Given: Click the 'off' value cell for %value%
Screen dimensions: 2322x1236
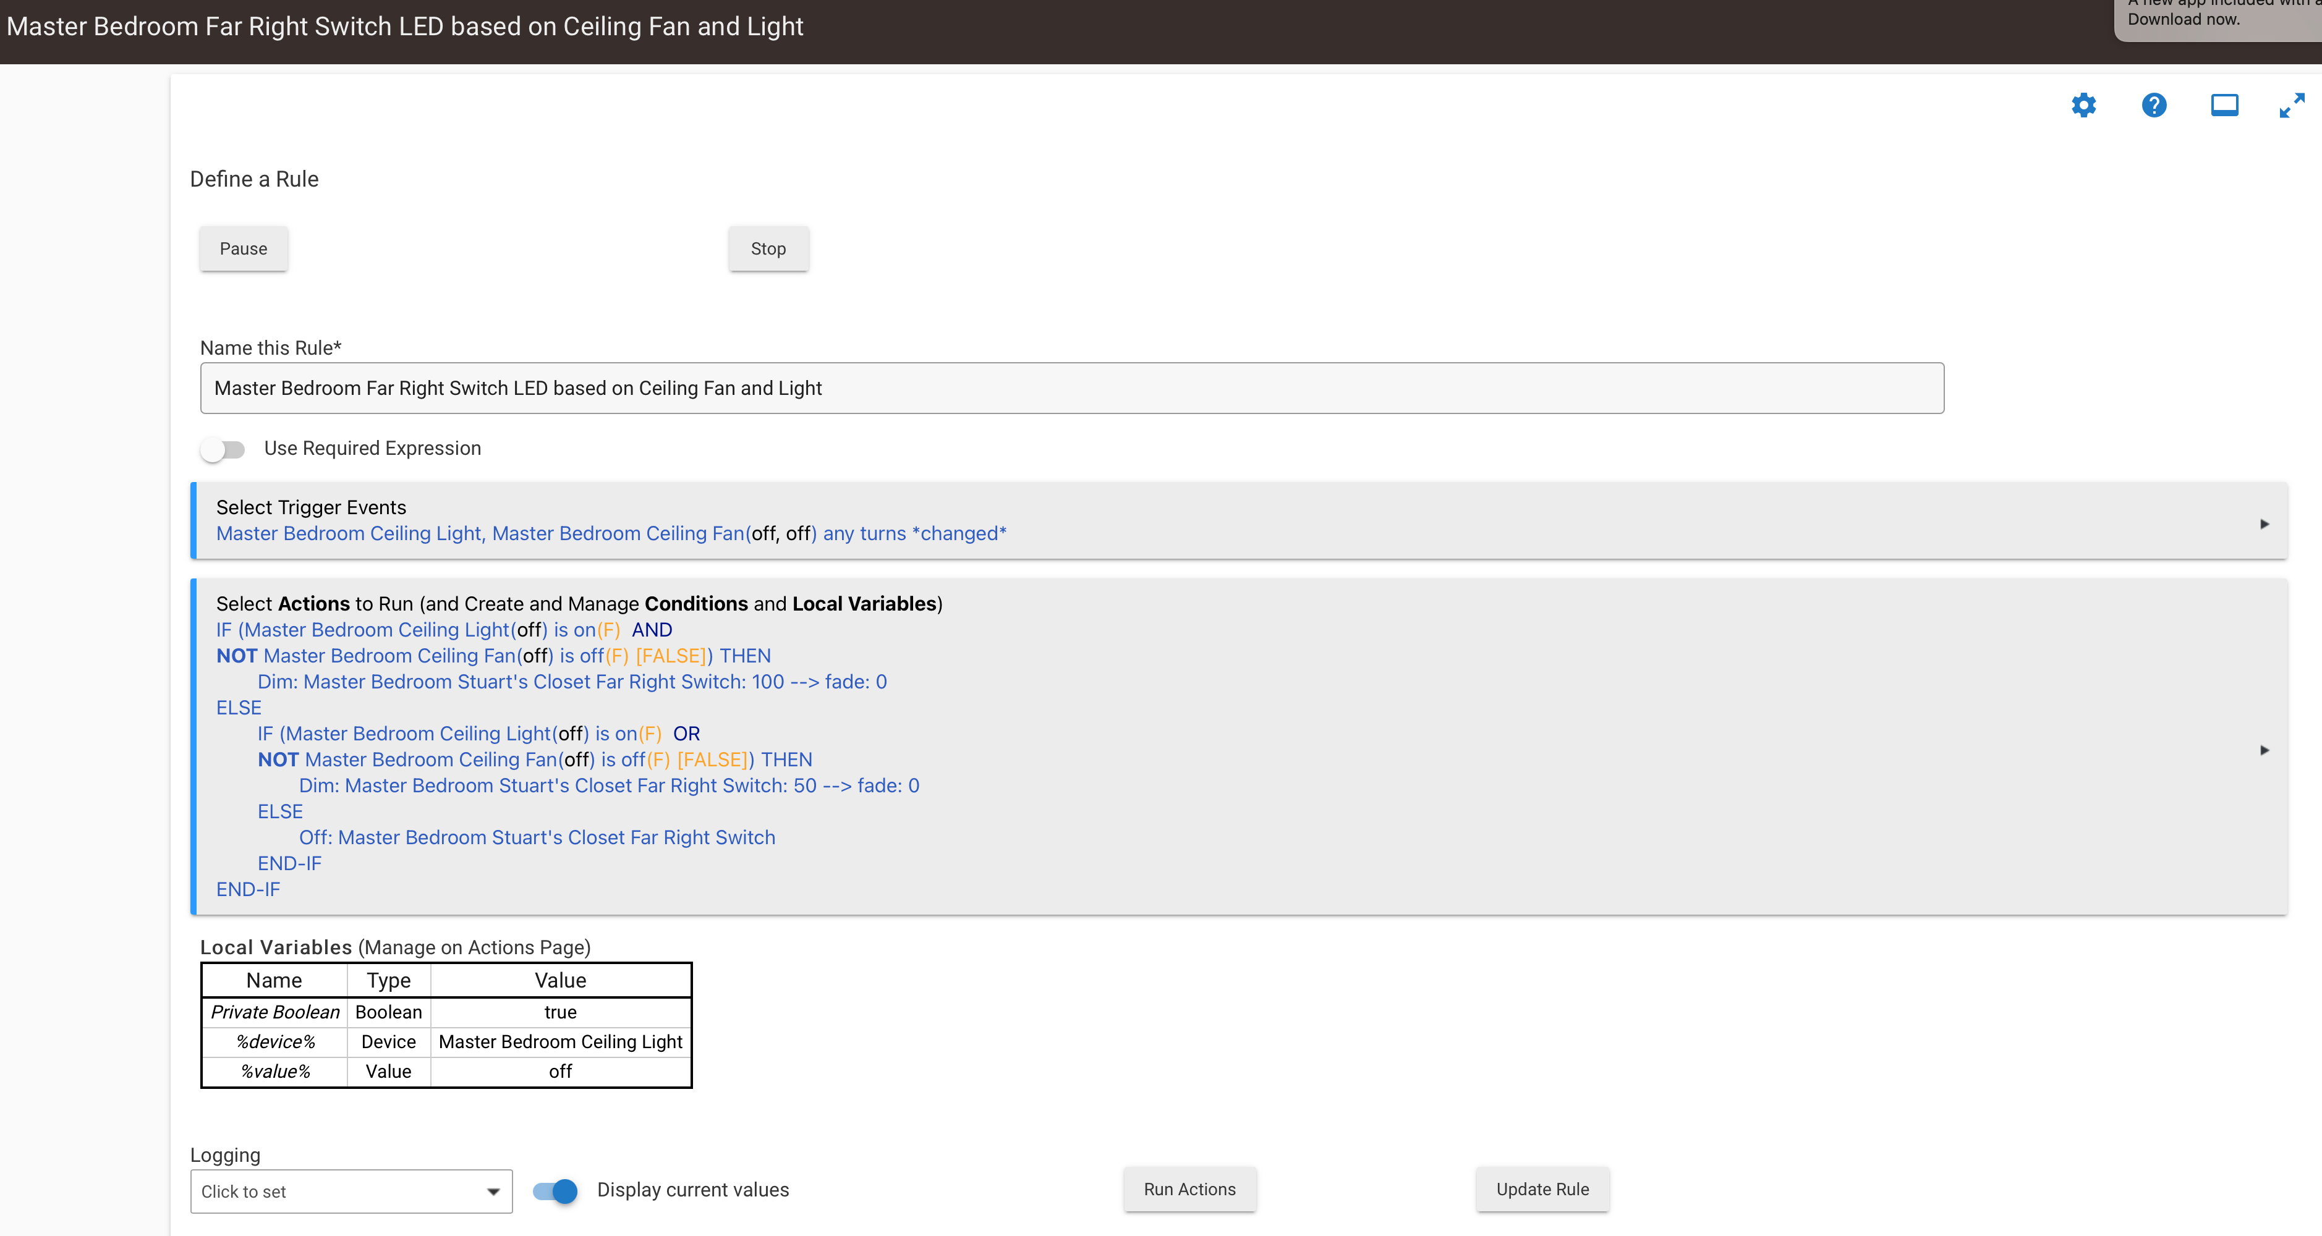Looking at the screenshot, I should point(561,1072).
